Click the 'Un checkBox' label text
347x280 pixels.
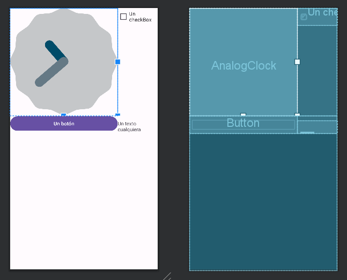[140, 17]
